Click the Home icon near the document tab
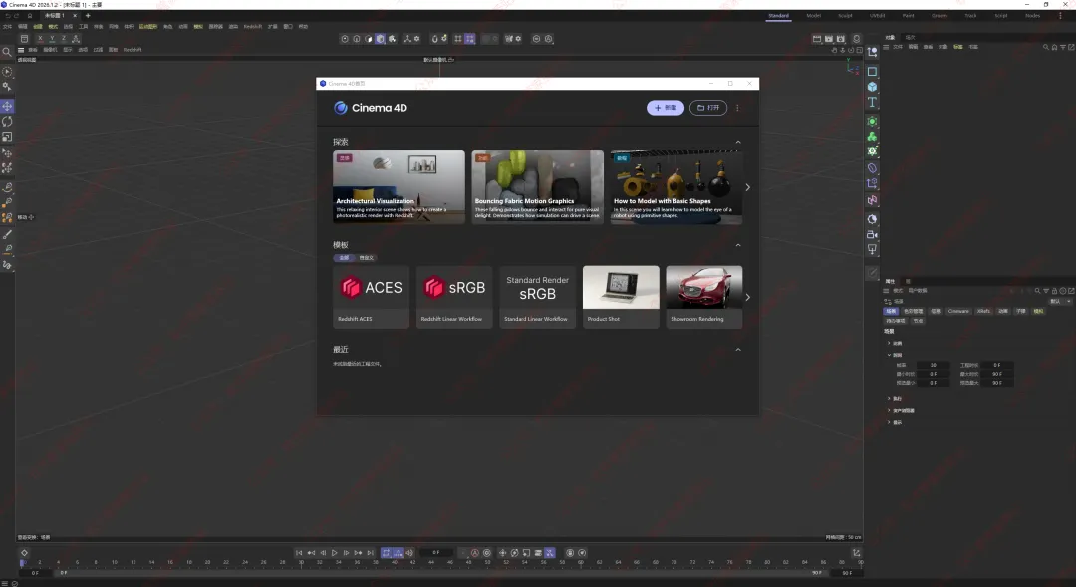This screenshot has height=587, width=1076. tap(30, 15)
